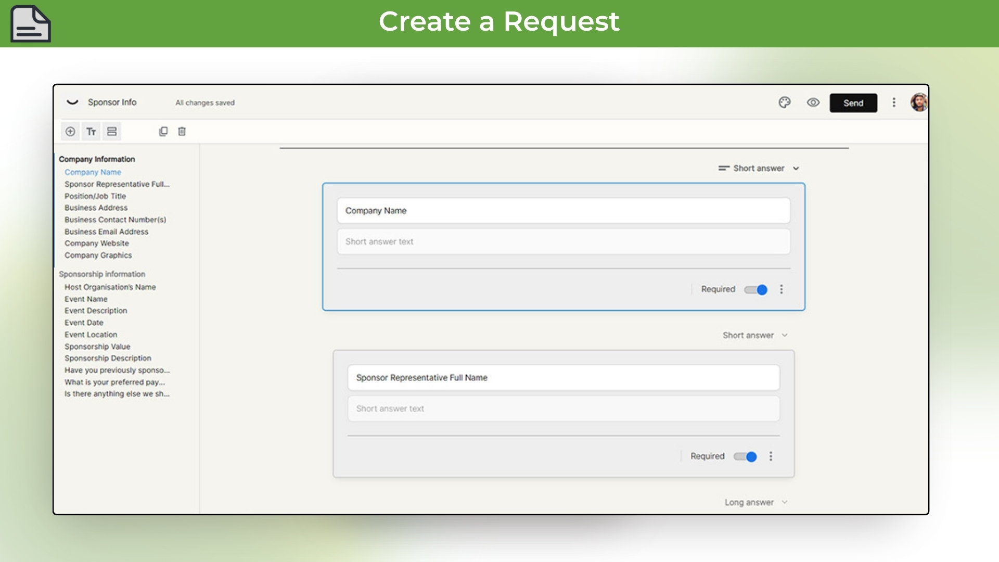Toggle Required for Sponsor Representative question
The width and height of the screenshot is (999, 562).
[745, 456]
